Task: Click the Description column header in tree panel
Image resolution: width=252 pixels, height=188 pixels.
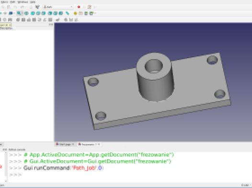Action: (x=6, y=28)
